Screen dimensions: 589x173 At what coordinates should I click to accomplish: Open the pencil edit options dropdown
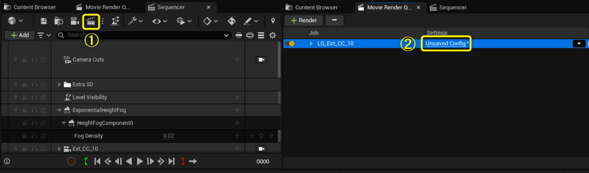click(x=252, y=21)
